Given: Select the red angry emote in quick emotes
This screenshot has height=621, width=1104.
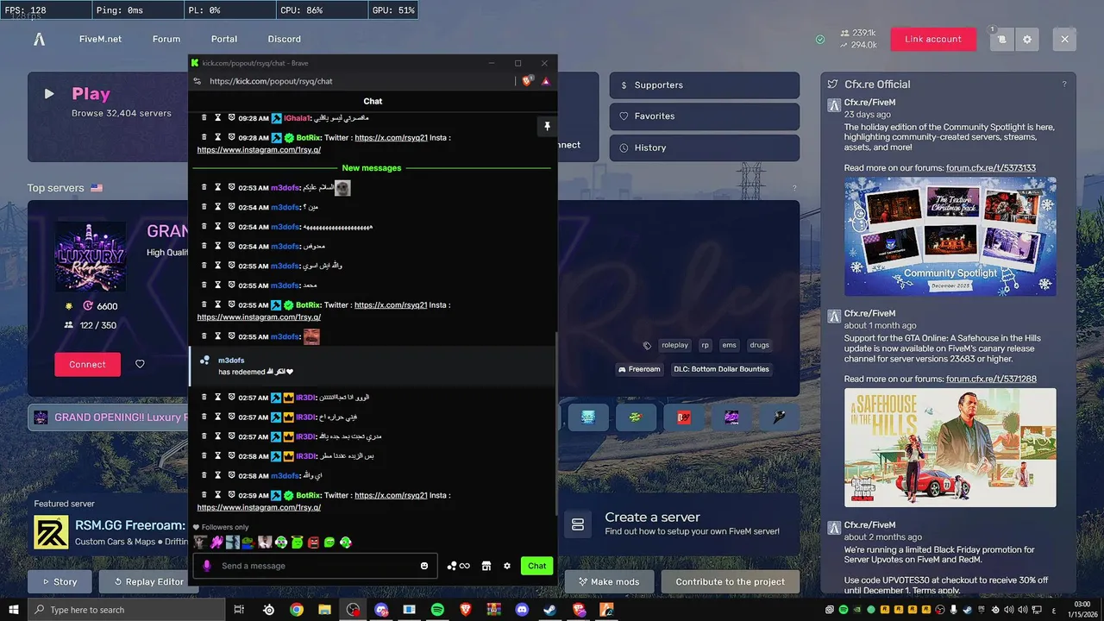Looking at the screenshot, I should click(x=313, y=543).
